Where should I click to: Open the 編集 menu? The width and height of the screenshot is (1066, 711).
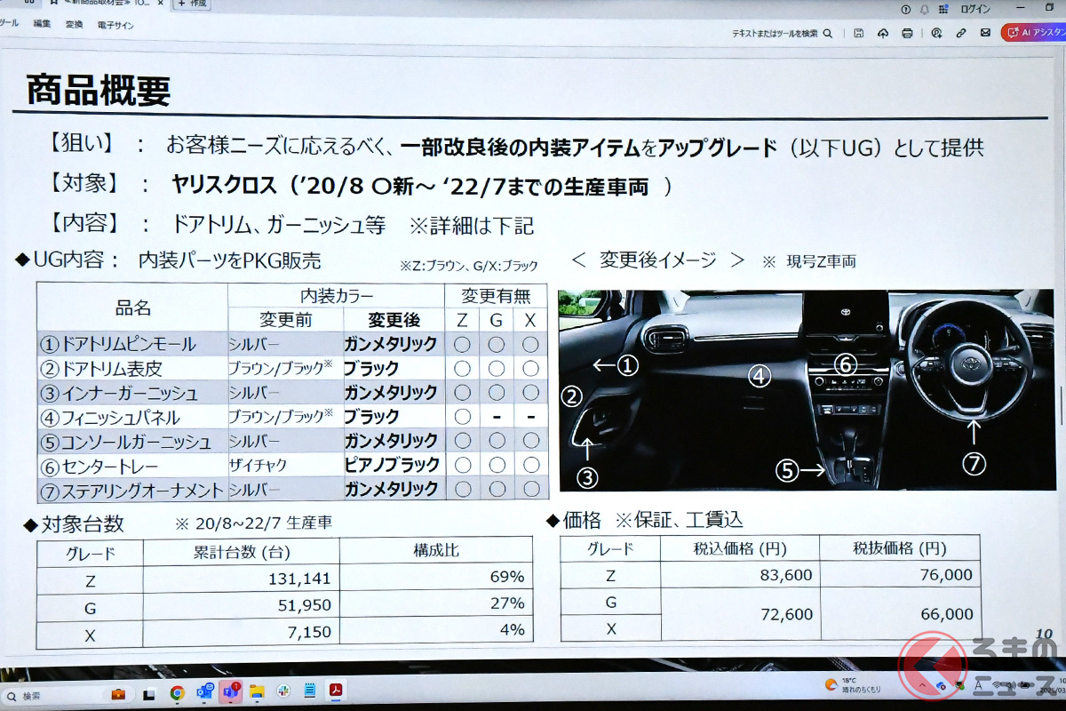[x=42, y=24]
